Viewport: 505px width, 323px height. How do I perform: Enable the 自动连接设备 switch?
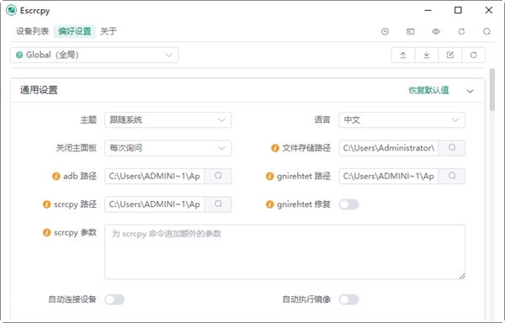[114, 299]
